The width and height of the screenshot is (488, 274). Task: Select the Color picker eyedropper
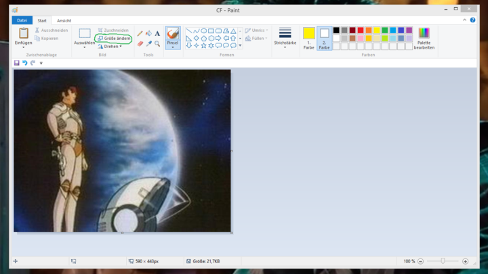(x=148, y=43)
